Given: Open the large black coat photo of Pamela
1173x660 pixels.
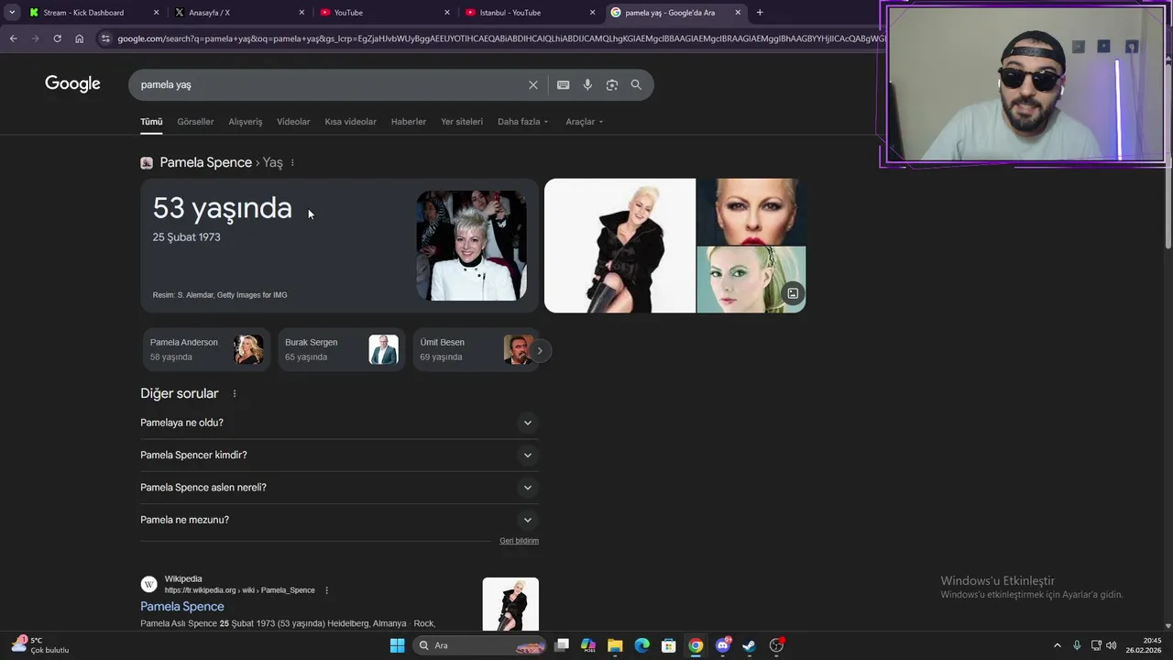Looking at the screenshot, I should (619, 246).
